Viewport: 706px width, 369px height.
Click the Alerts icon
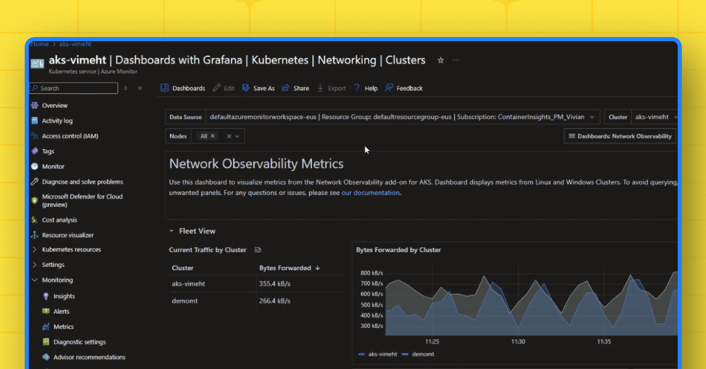point(46,312)
